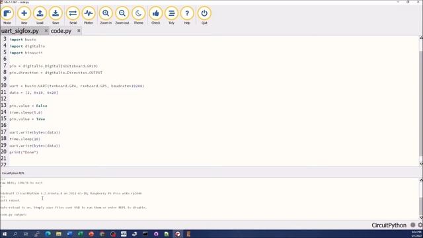Click the CircuitPython REPL panel title
Image resolution: width=423 pixels, height=238 pixels.
13,173
